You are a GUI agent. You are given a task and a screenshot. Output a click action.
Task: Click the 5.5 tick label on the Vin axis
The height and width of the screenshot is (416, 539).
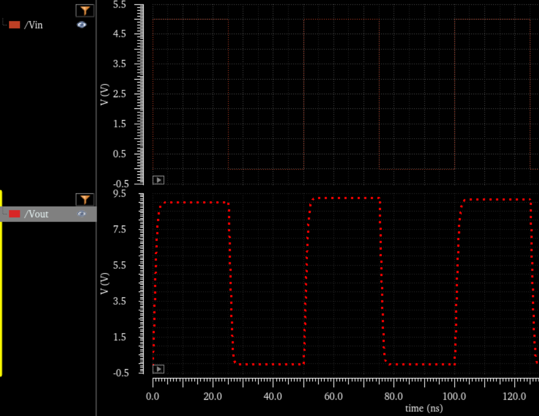tap(120, 5)
